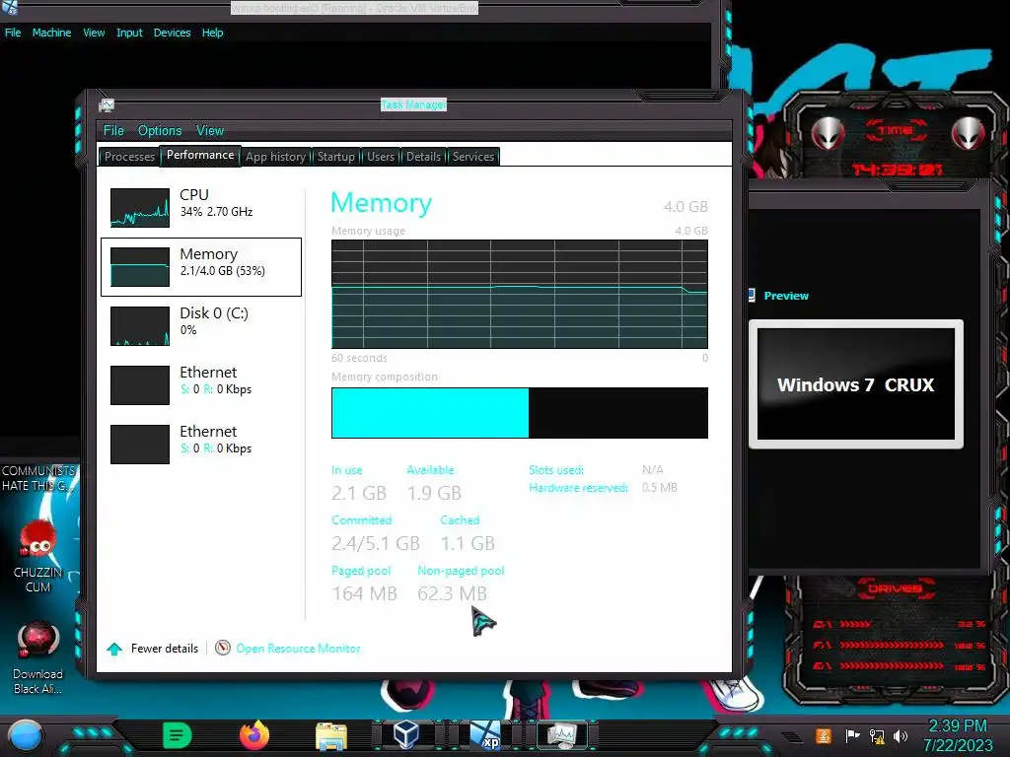Switch to the Users tab
Image resolution: width=1010 pixels, height=757 pixels.
click(x=381, y=157)
